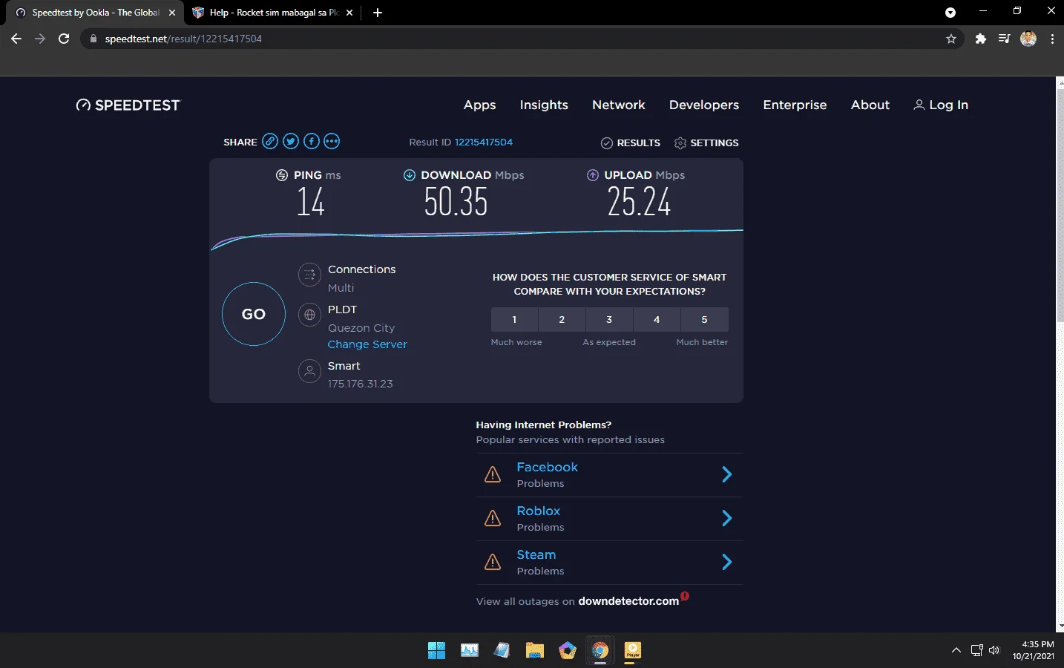Share the result on Facebook

point(312,141)
